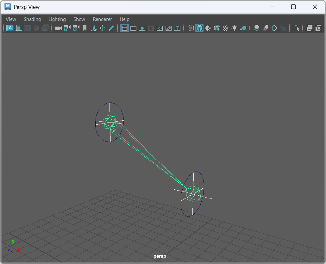Expand the Show menu
The image size is (326, 264).
(x=79, y=19)
